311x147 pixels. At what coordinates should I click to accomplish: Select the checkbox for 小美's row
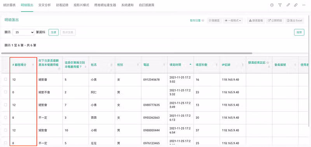[5, 79]
